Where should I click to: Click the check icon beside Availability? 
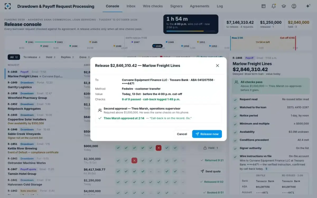(235, 132)
